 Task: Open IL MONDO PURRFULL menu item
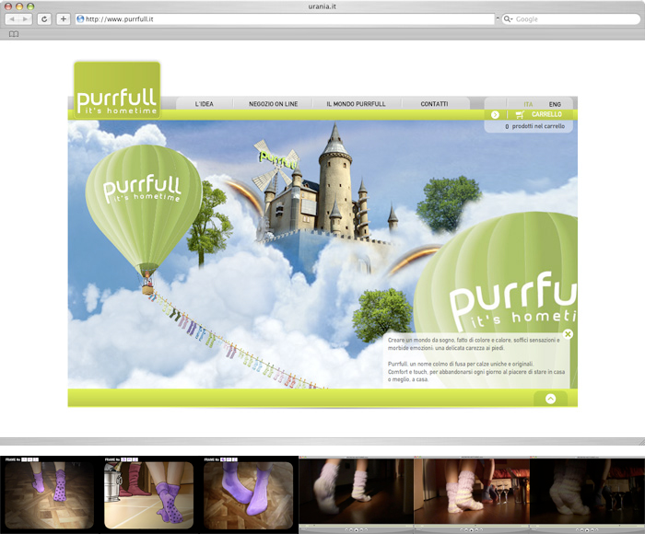[x=357, y=104]
